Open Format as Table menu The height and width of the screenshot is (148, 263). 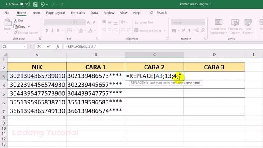tap(235, 26)
